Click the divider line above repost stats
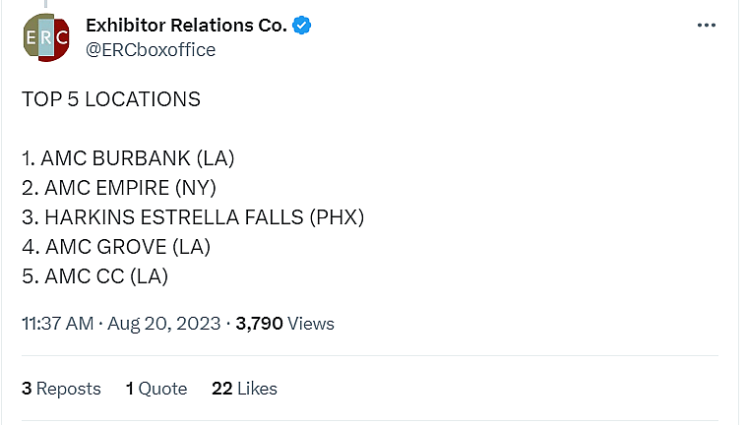Screen dimensions: 746x425 (x=370, y=356)
